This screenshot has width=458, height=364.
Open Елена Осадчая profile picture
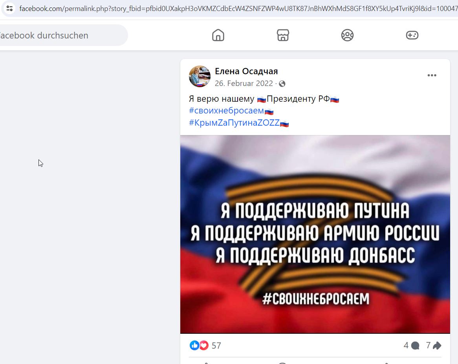200,76
